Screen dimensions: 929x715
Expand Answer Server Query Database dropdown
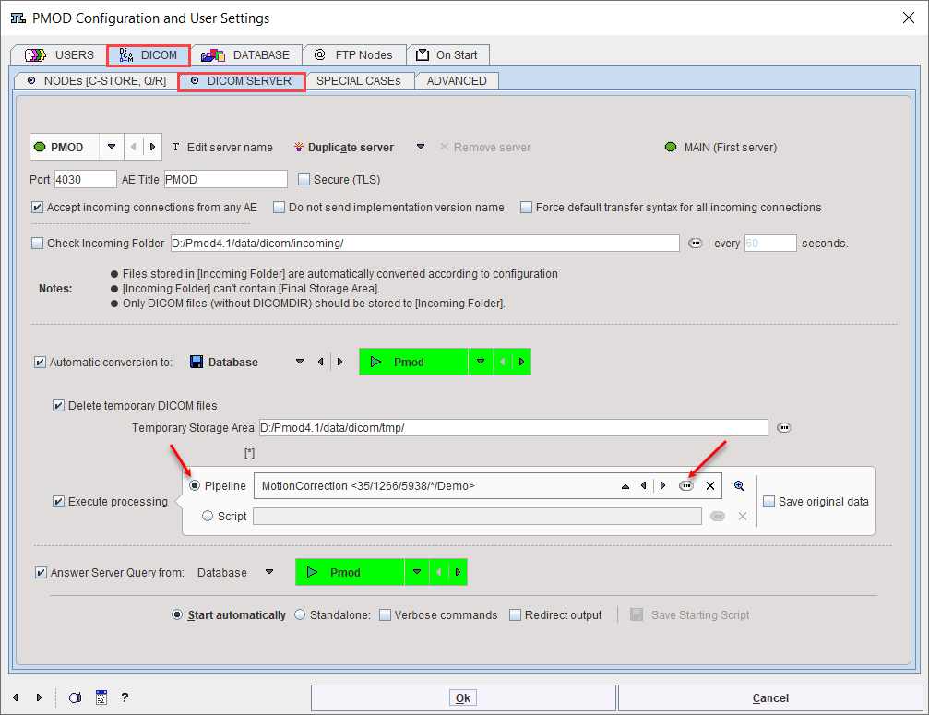coord(269,572)
